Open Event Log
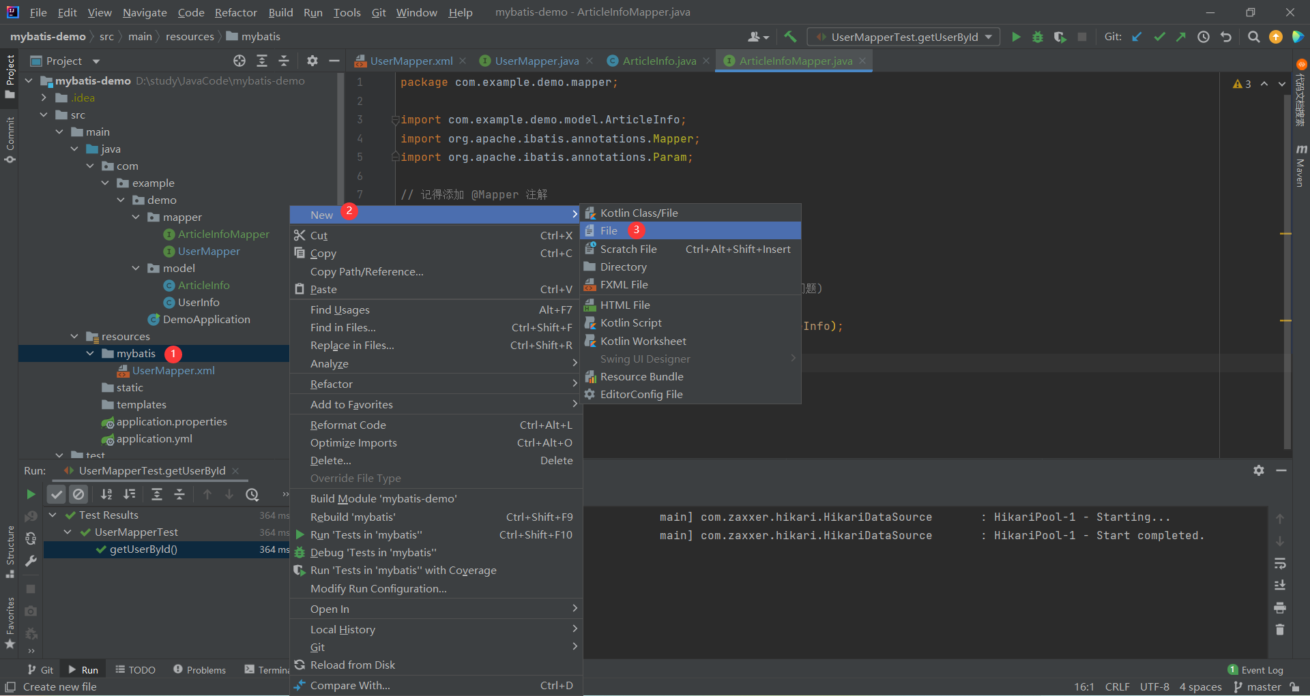 pyautogui.click(x=1255, y=669)
